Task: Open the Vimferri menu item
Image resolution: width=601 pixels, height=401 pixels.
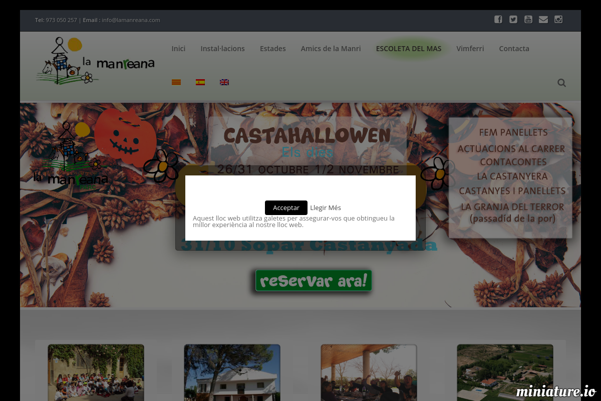Action: tap(470, 49)
